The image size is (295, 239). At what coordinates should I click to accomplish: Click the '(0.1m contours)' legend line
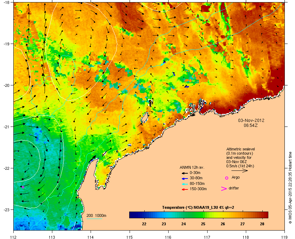(240, 153)
